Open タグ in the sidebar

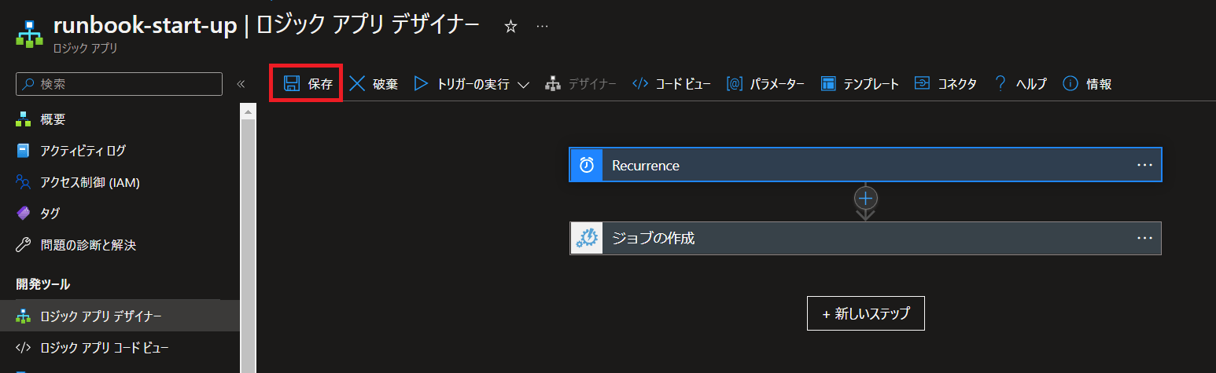(x=50, y=214)
